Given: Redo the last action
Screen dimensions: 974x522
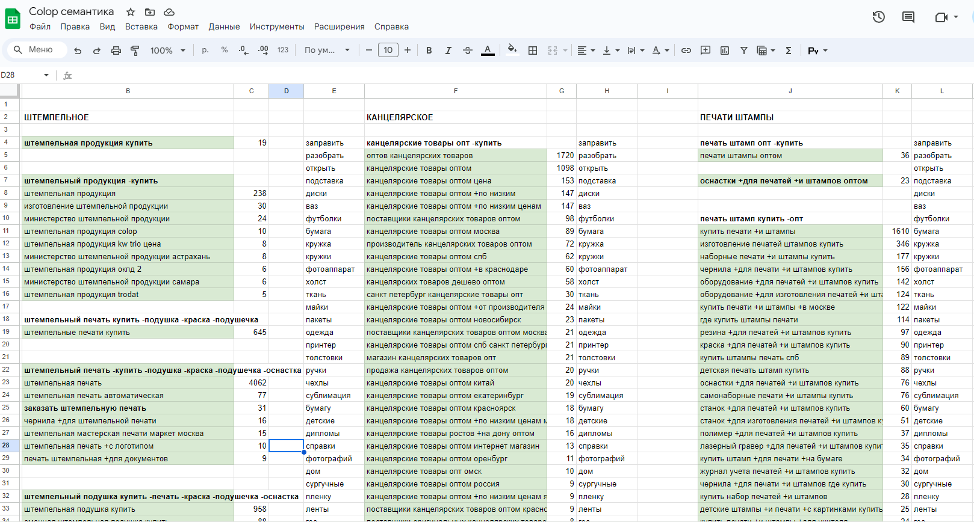Looking at the screenshot, I should [97, 51].
